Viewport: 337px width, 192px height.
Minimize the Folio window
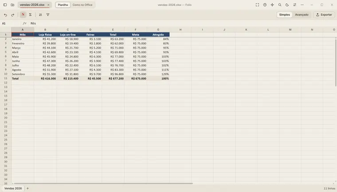point(312,5)
